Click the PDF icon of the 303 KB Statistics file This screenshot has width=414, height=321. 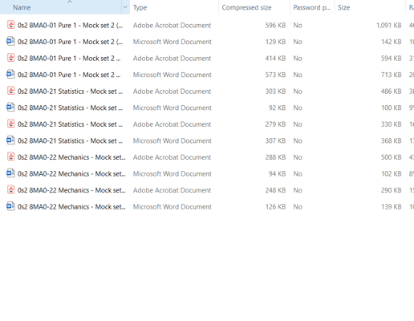10,91
